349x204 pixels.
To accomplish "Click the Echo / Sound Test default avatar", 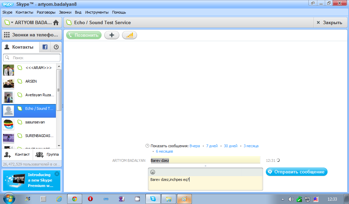I will click(9, 111).
